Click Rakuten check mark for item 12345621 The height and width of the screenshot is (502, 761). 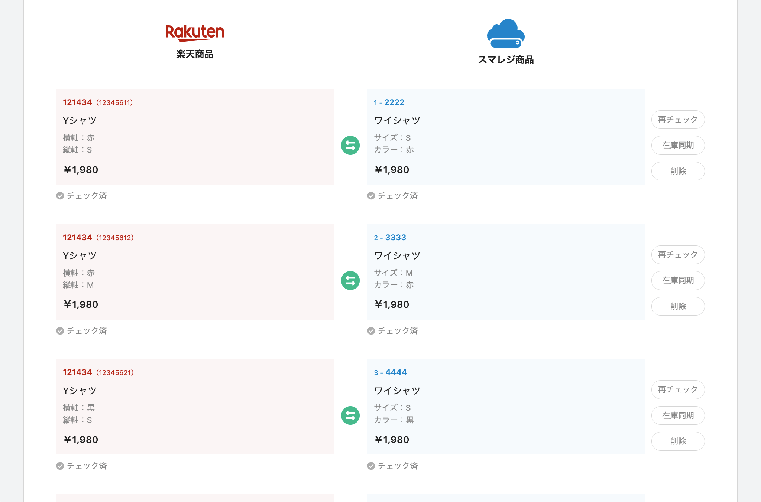(60, 466)
